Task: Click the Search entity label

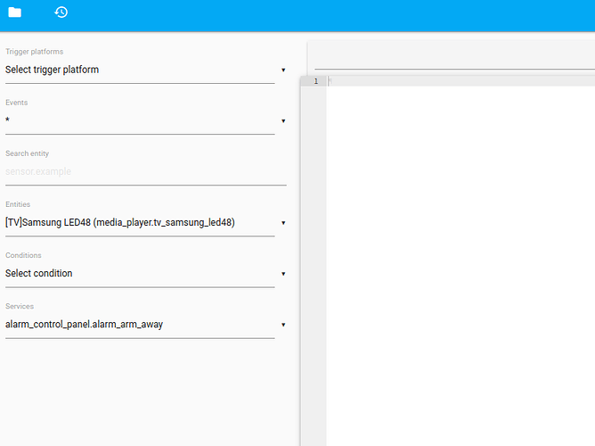Action: point(28,153)
